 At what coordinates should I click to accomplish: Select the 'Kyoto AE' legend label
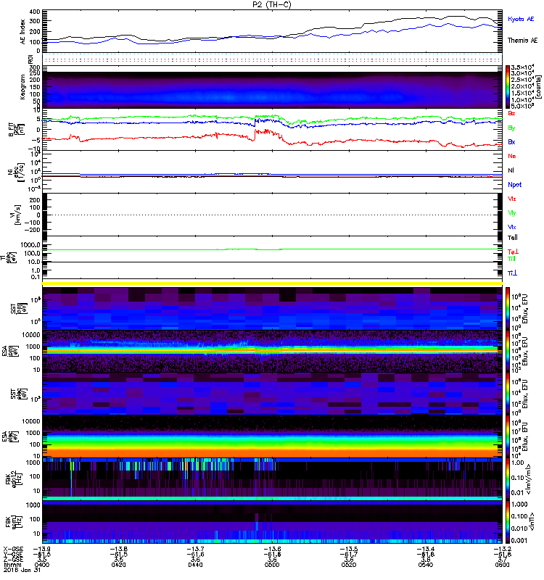[521, 19]
